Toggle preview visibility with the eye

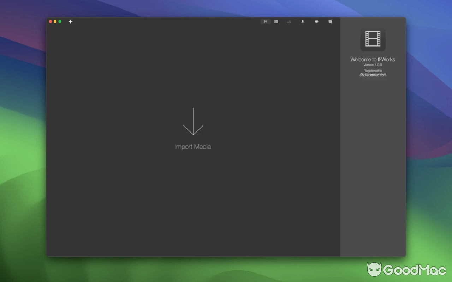pyautogui.click(x=316, y=22)
